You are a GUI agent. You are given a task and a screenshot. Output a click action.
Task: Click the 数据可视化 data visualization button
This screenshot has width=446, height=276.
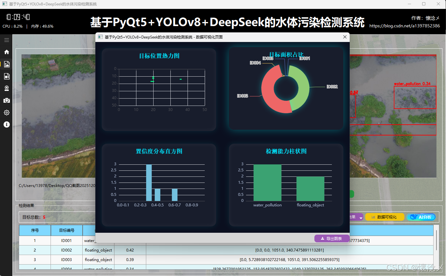pyautogui.click(x=385, y=217)
